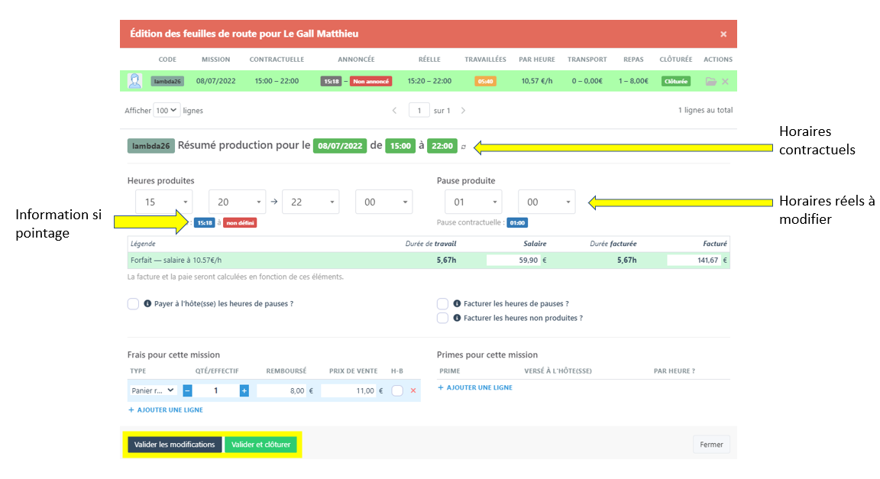Click the Salaire input field showing 59,90
This screenshot has width=880, height=479.
513,260
